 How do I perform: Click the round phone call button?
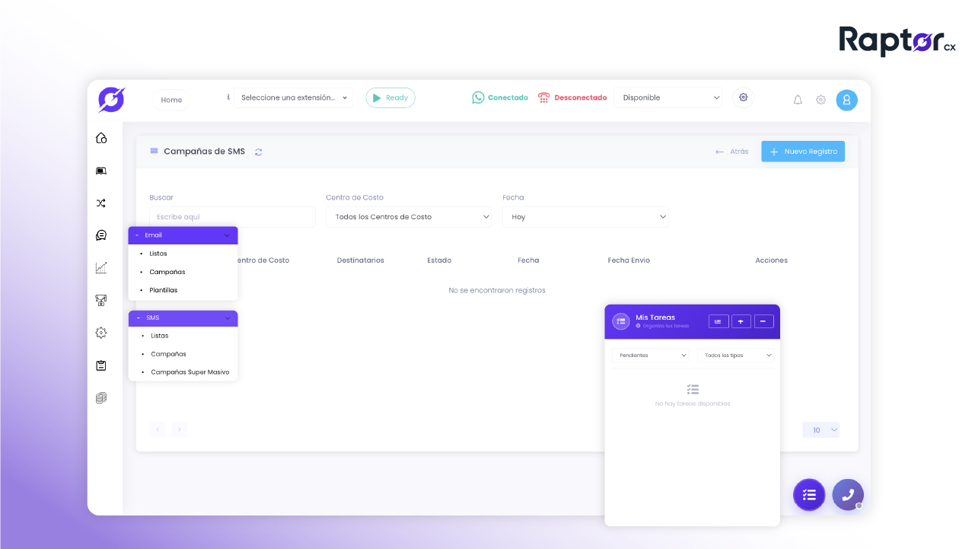tap(848, 494)
